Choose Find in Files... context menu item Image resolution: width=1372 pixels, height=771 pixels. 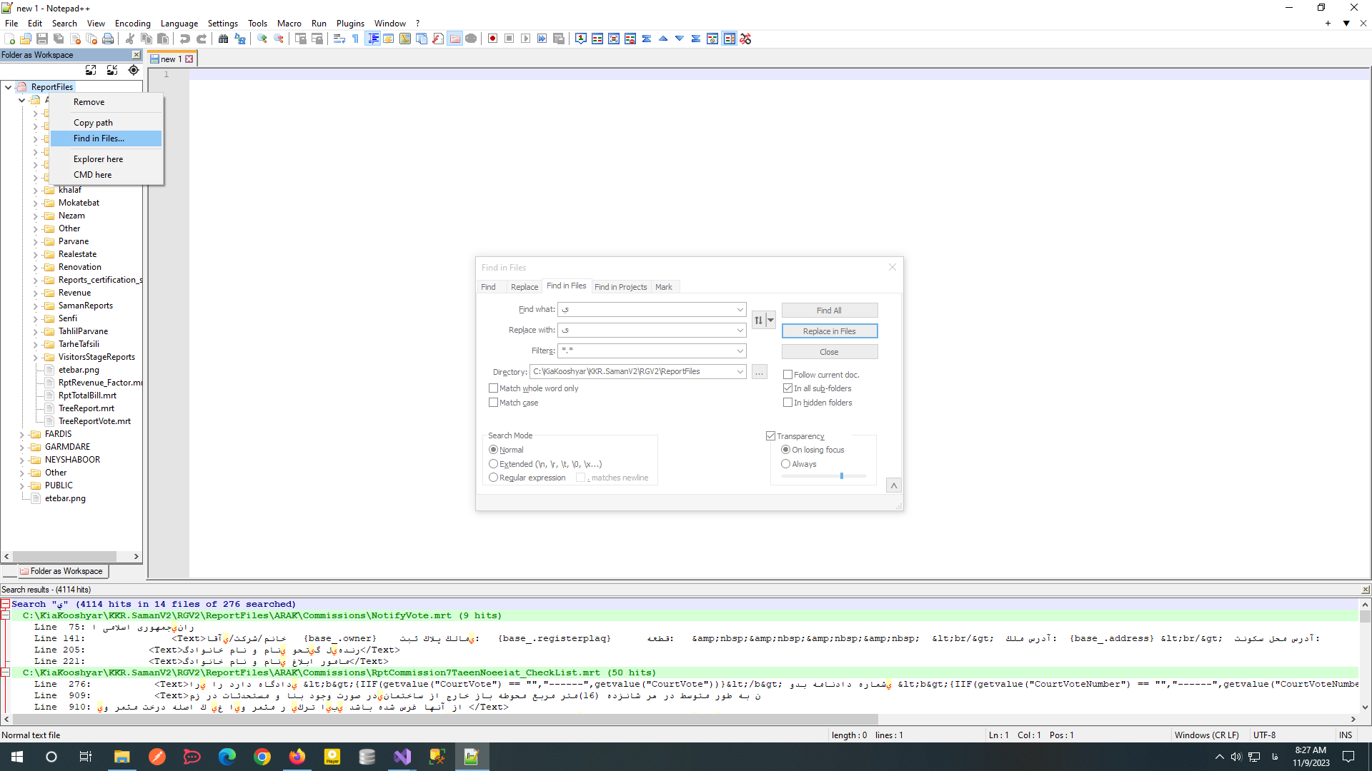106,138
